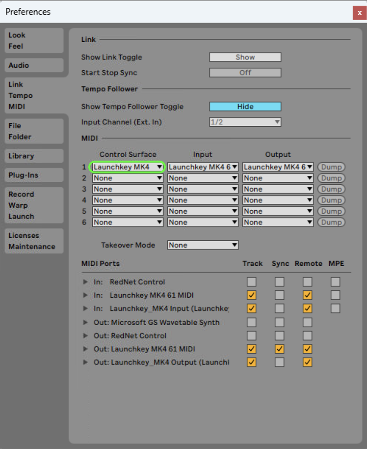Open Control Surface dropdown in row 2
This screenshot has height=449, width=367.
pyautogui.click(x=128, y=178)
